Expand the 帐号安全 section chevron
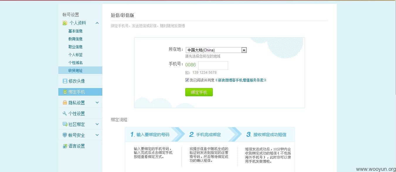The height and width of the screenshot is (172, 396). coord(97,135)
